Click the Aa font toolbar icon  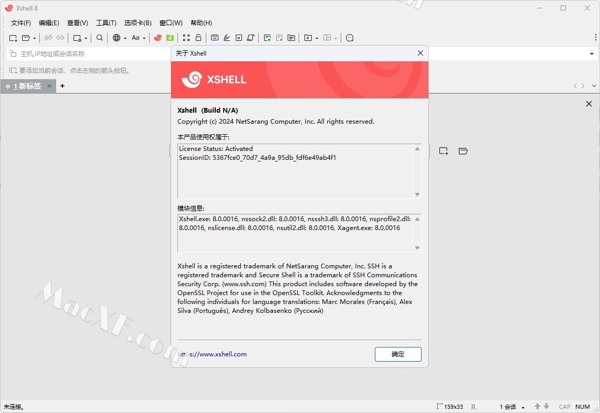pos(135,38)
